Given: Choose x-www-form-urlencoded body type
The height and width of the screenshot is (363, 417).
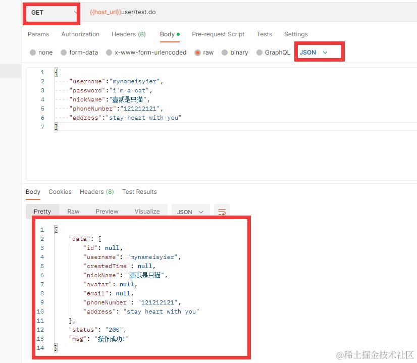Looking at the screenshot, I should coord(109,53).
